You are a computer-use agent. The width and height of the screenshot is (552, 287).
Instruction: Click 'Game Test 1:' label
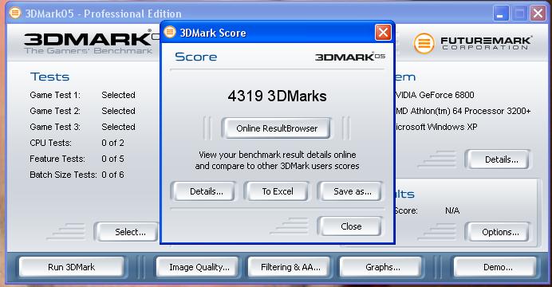click(x=55, y=95)
